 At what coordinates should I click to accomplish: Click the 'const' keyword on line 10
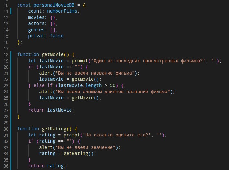click(x=24, y=5)
